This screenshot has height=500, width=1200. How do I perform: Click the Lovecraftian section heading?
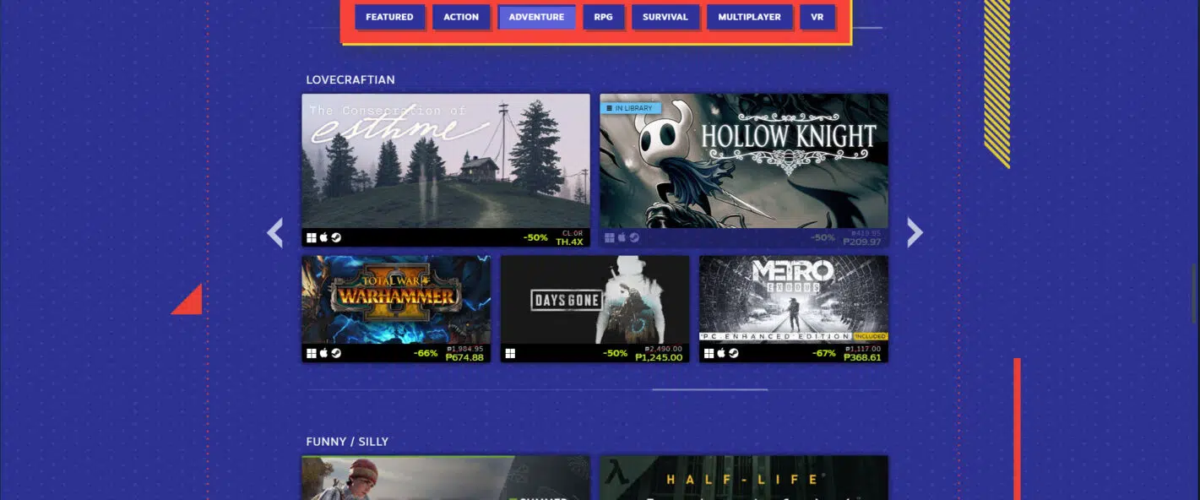[350, 80]
